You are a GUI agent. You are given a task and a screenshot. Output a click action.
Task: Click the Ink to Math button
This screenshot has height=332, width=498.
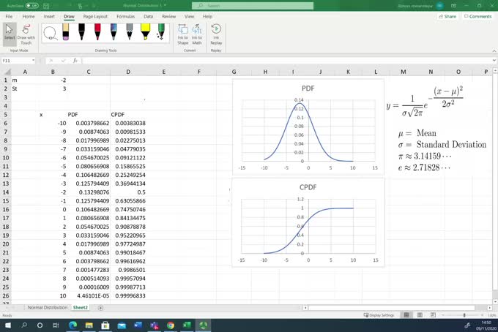click(x=198, y=34)
